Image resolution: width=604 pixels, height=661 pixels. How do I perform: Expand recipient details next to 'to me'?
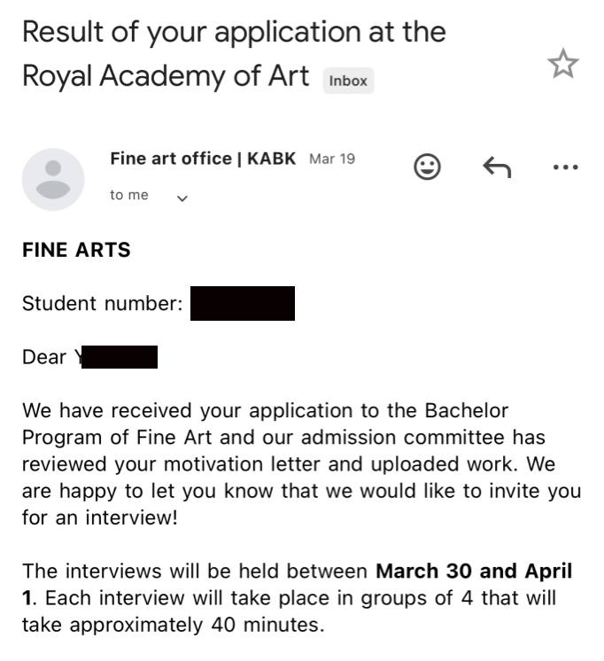click(x=182, y=198)
